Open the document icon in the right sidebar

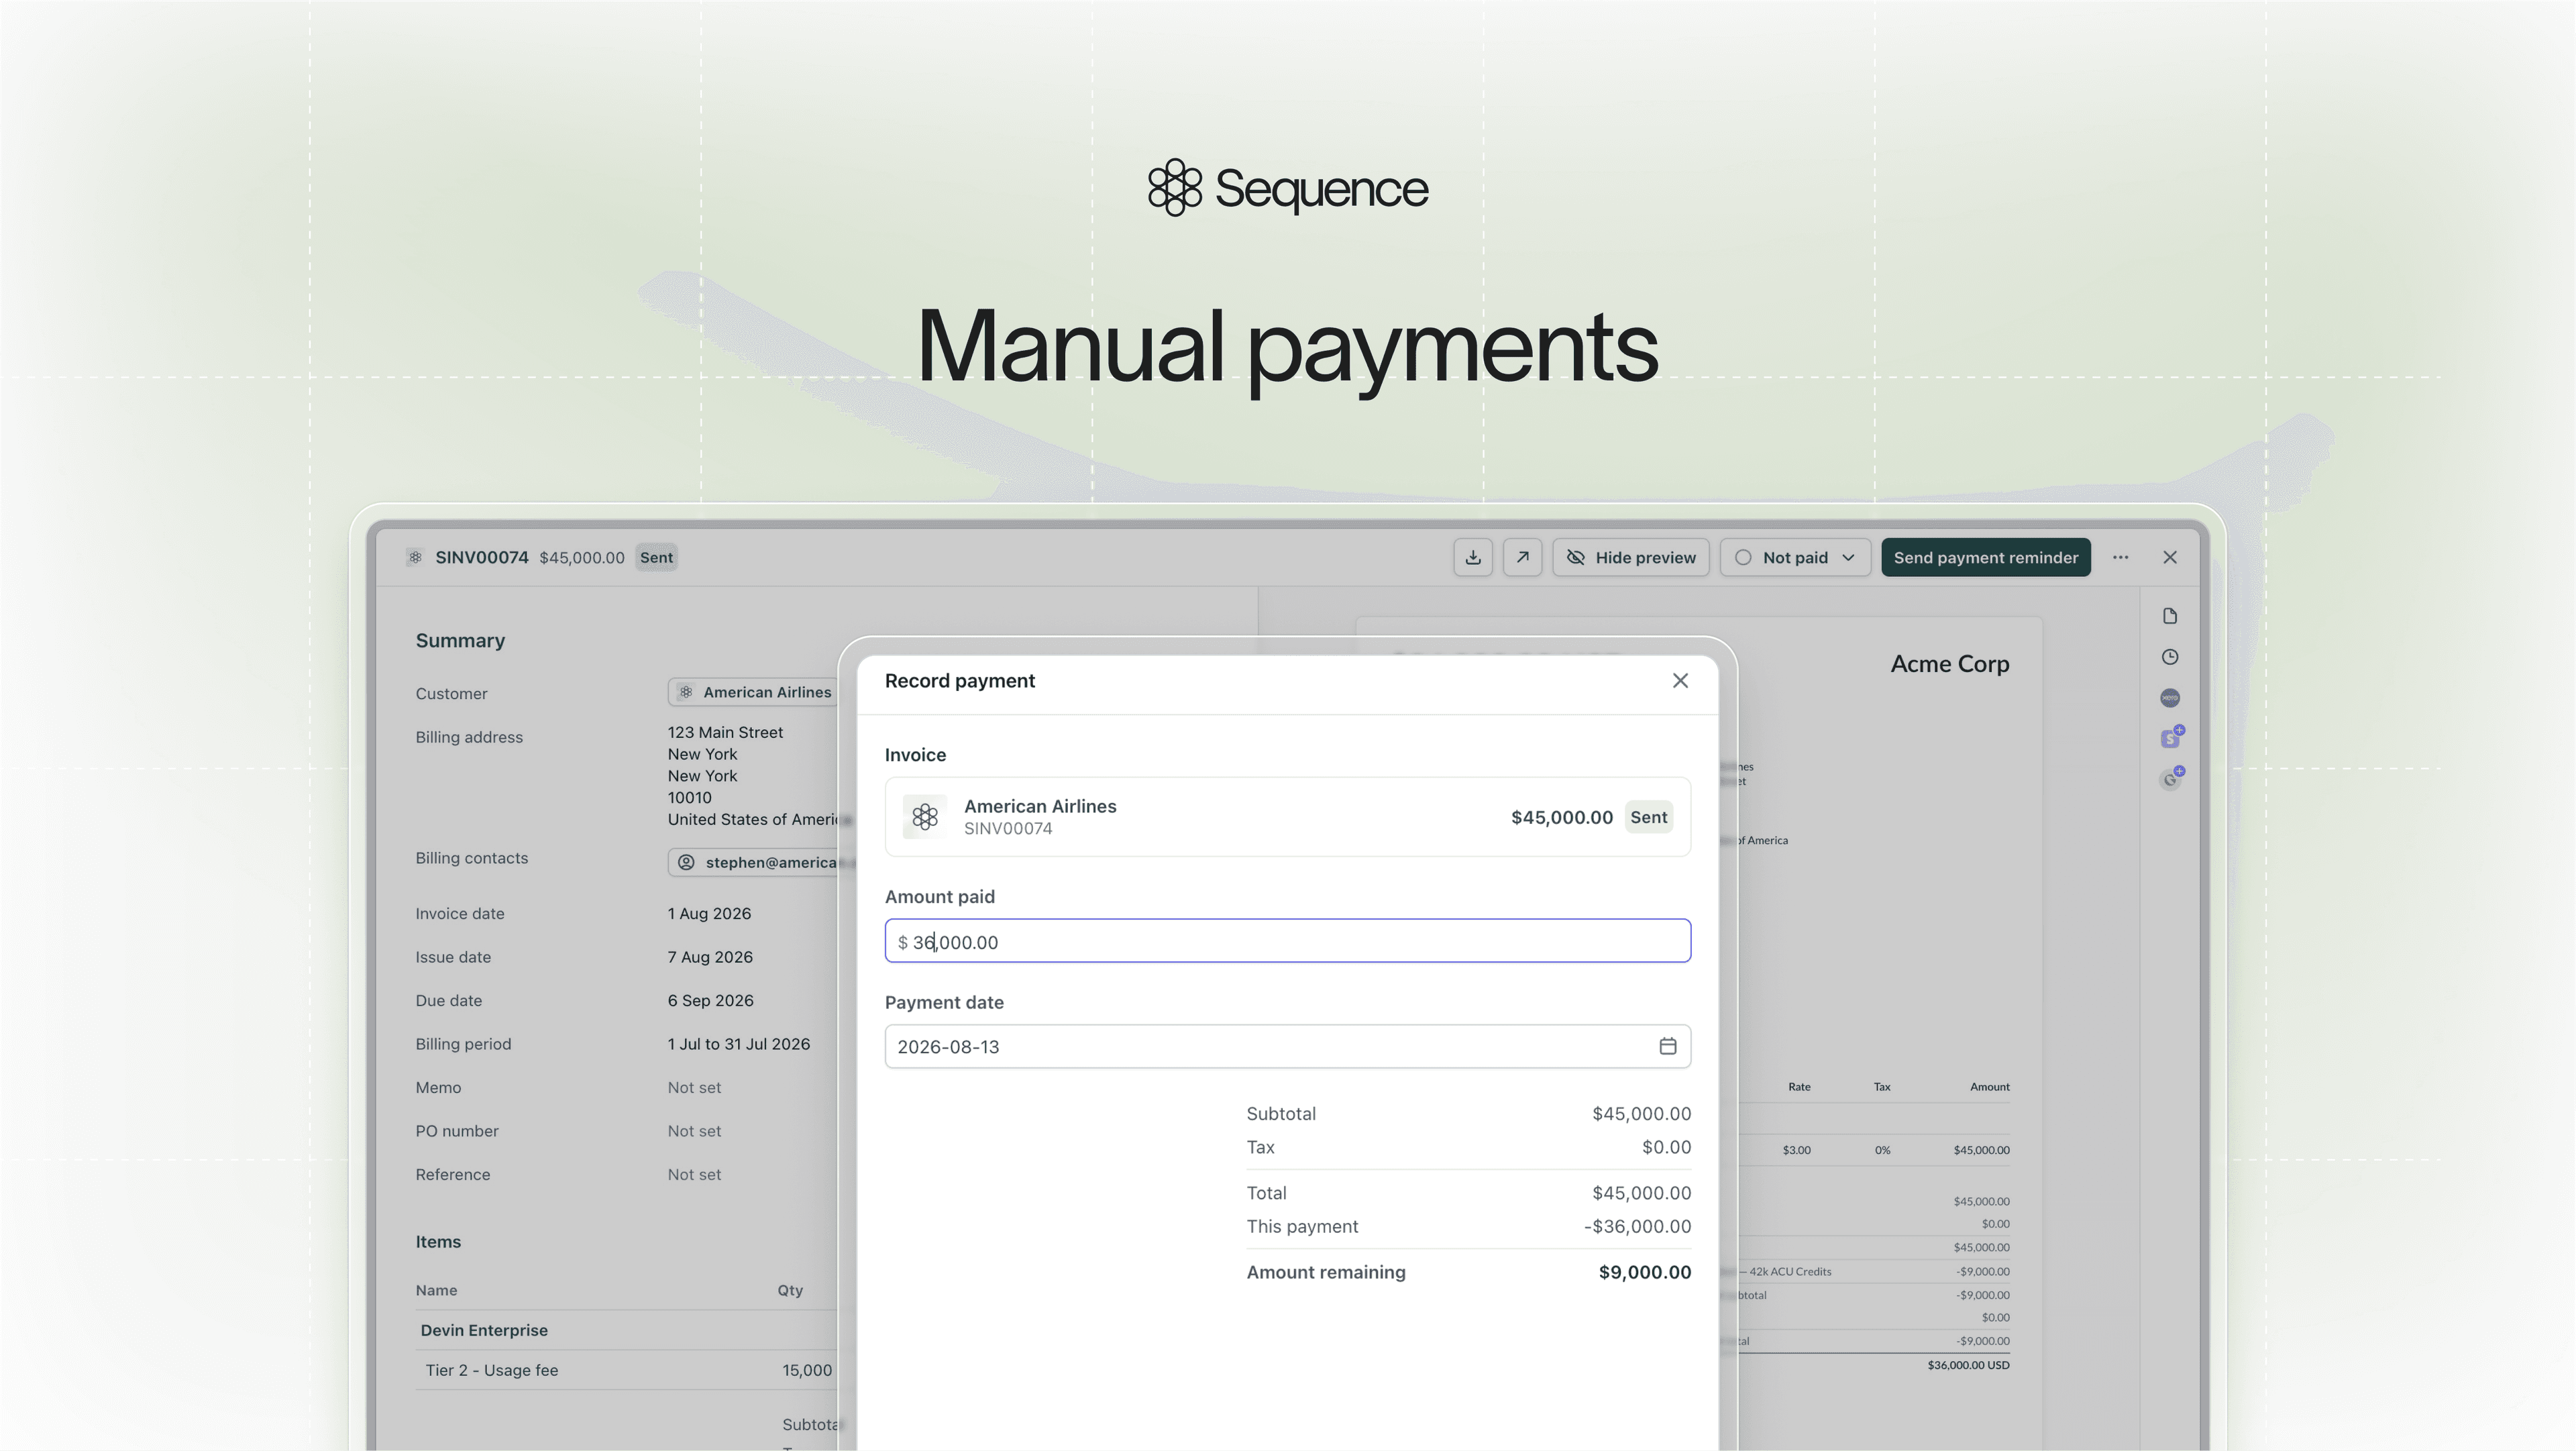(2170, 616)
